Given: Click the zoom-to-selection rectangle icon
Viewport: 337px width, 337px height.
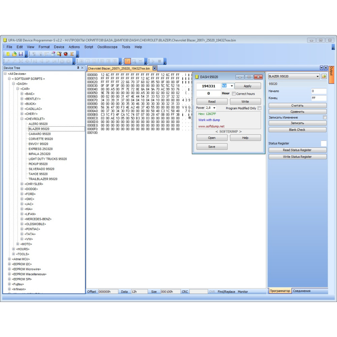Looking at the screenshot, I should (134, 61).
